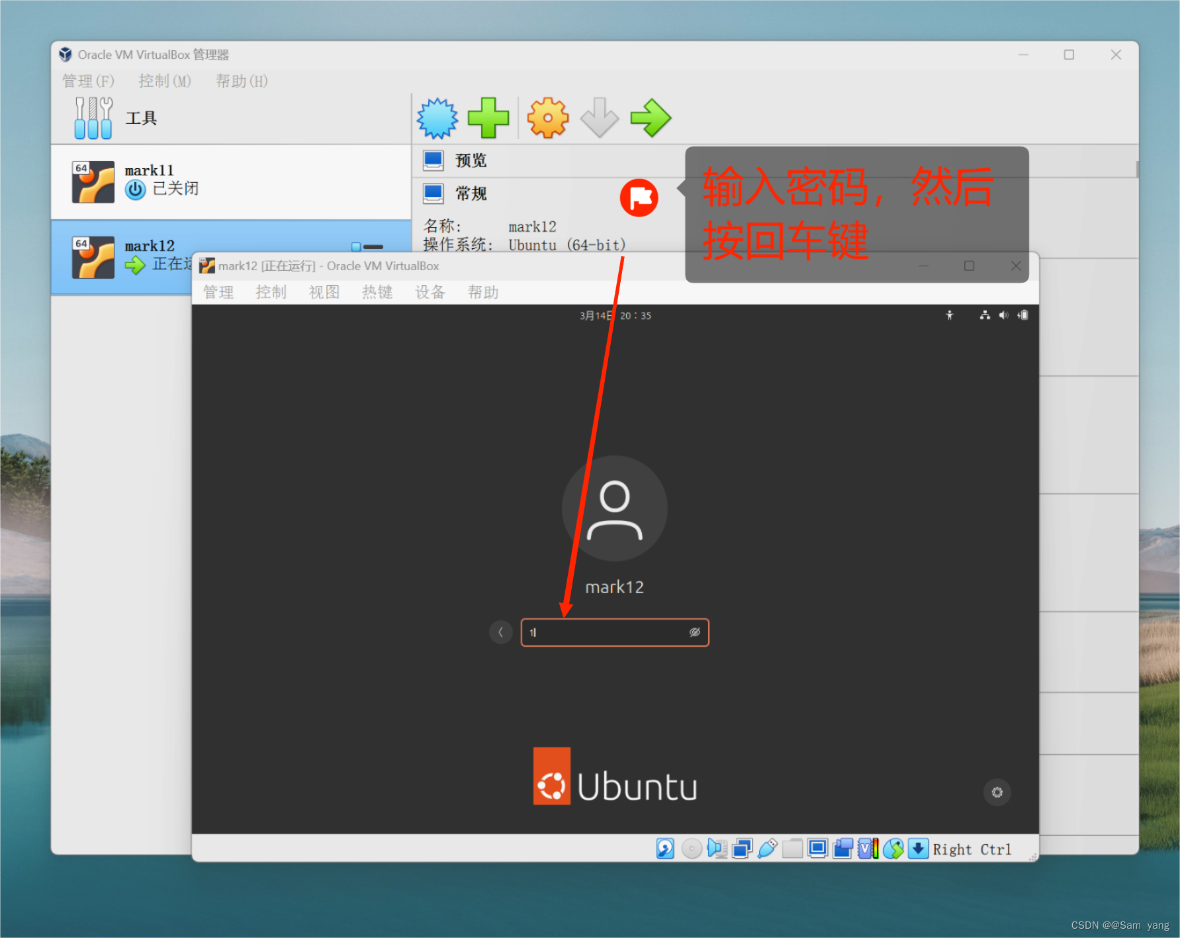Click Ubuntu wired network icon in top bar
The width and height of the screenshot is (1180, 938).
tap(985, 316)
